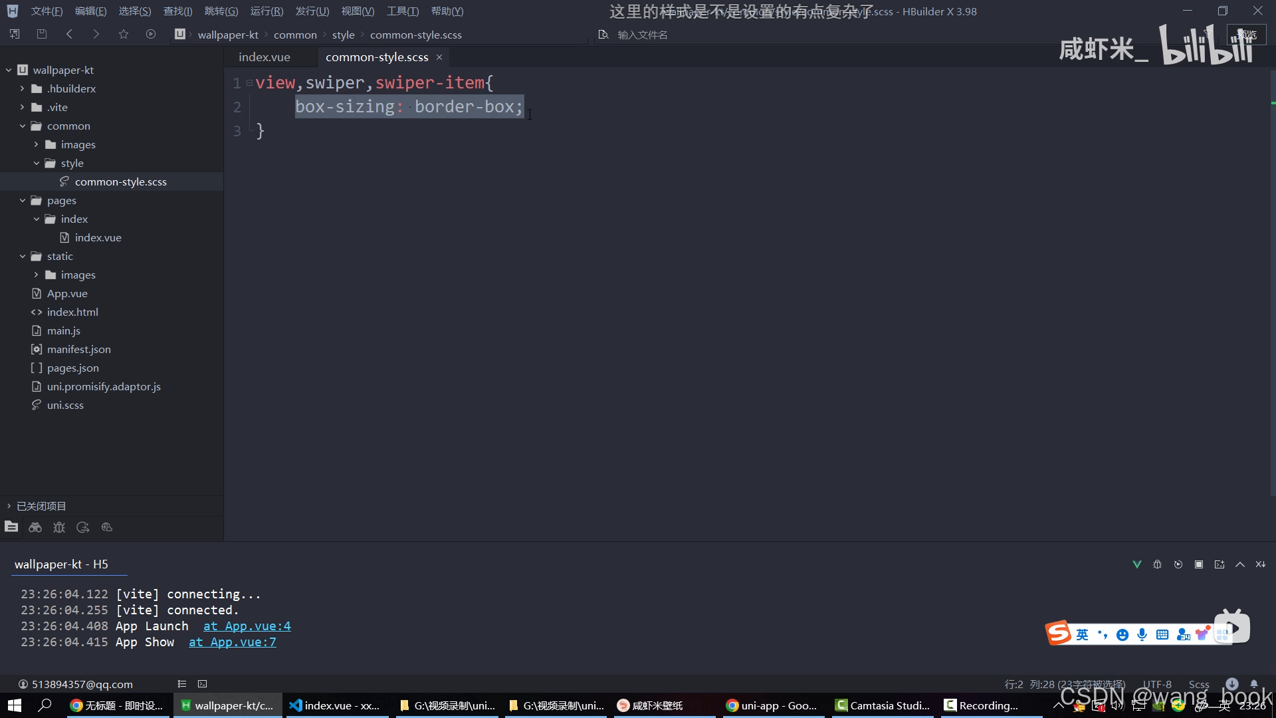Click the bookmark star toolbar icon

coord(124,34)
